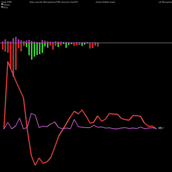Viewport: 172px width, 172px height.
Task: Click the Volume legend color swatch
Action: pos(2,4)
